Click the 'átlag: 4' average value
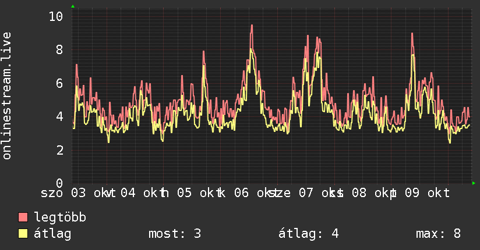Viewport: 480px width, 250px height. click(x=309, y=234)
